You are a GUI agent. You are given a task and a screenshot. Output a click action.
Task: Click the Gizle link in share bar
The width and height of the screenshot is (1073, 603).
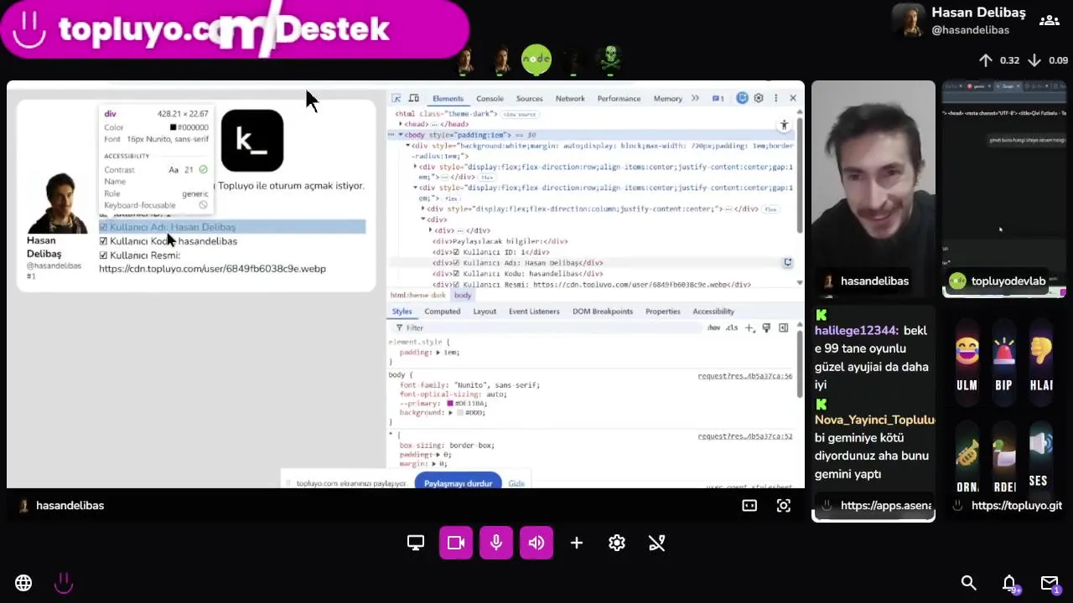tap(516, 483)
